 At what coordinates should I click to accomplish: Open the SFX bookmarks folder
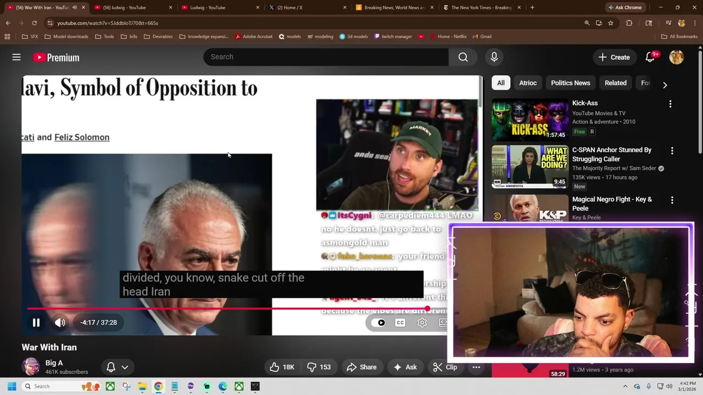(x=30, y=37)
